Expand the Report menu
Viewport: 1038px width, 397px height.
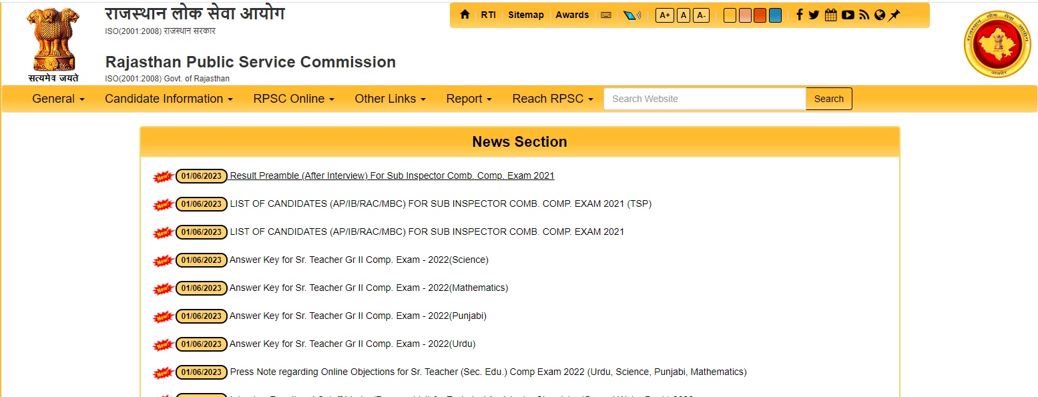click(x=469, y=99)
